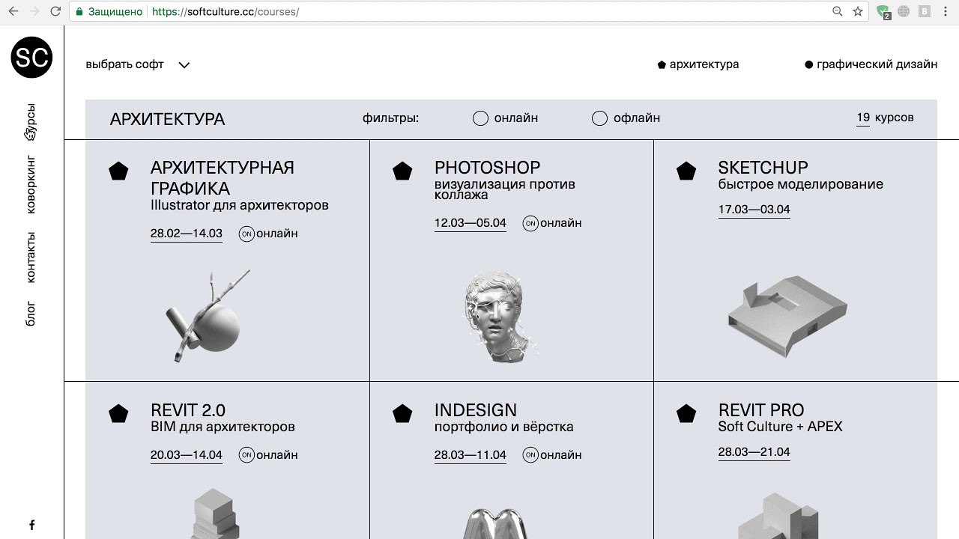Click the 12.03—05.04 date range
959x539 pixels.
click(x=471, y=223)
